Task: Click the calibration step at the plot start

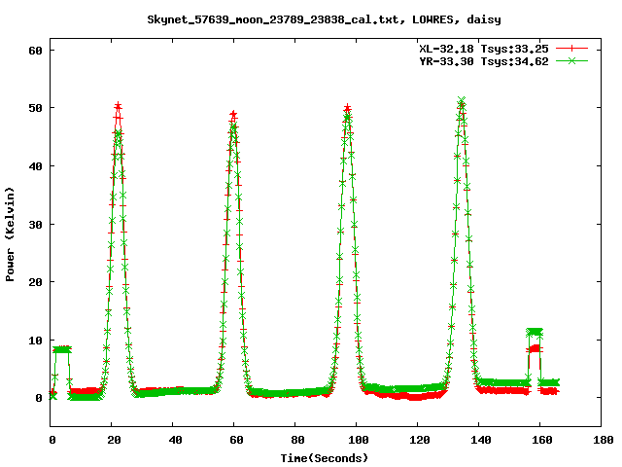Action: pos(62,349)
